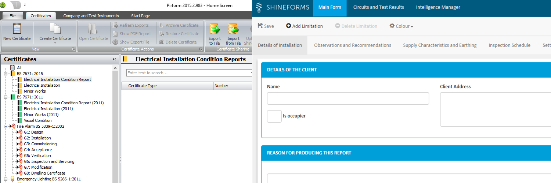551x183 pixels.
Task: Open Circuits and Test Results tab
Action: tap(378, 7)
